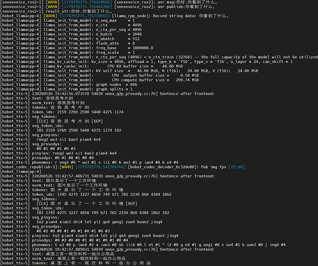Image resolution: width=318 pixels, height=266 pixels.
Task: Select the hobot_codec_republish-3 WARN tag
Action: [66, 167]
